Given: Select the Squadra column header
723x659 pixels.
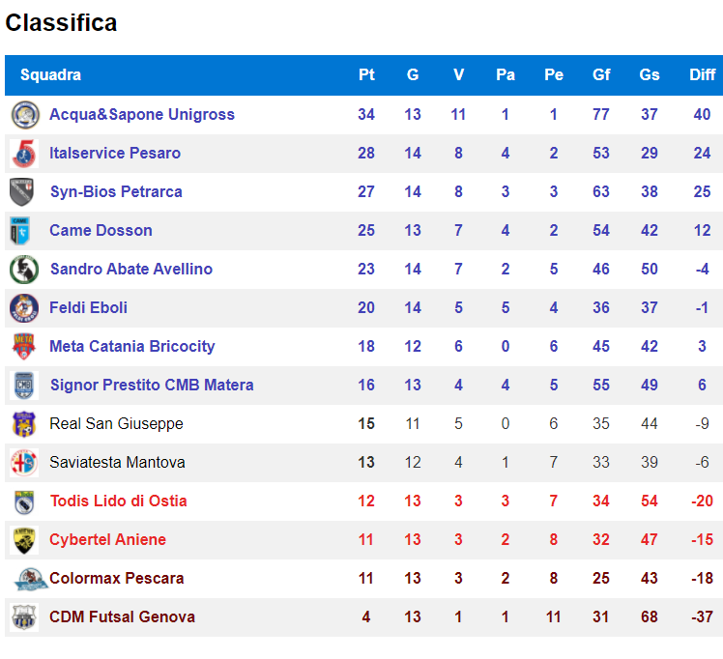Looking at the screenshot, I should point(50,74).
